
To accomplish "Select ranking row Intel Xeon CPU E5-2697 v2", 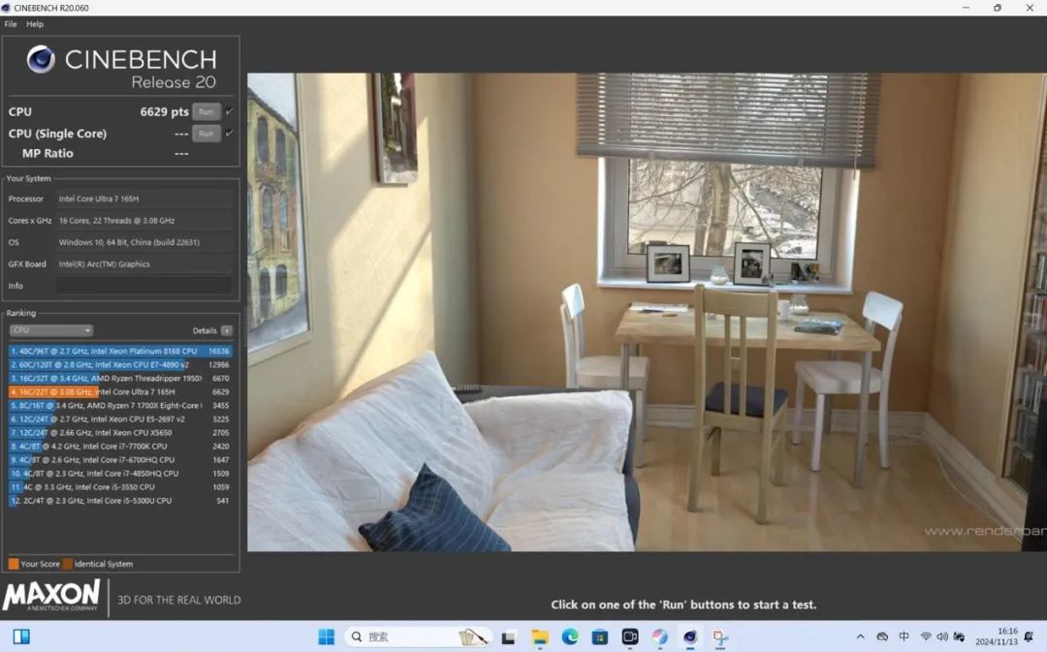I will point(120,419).
